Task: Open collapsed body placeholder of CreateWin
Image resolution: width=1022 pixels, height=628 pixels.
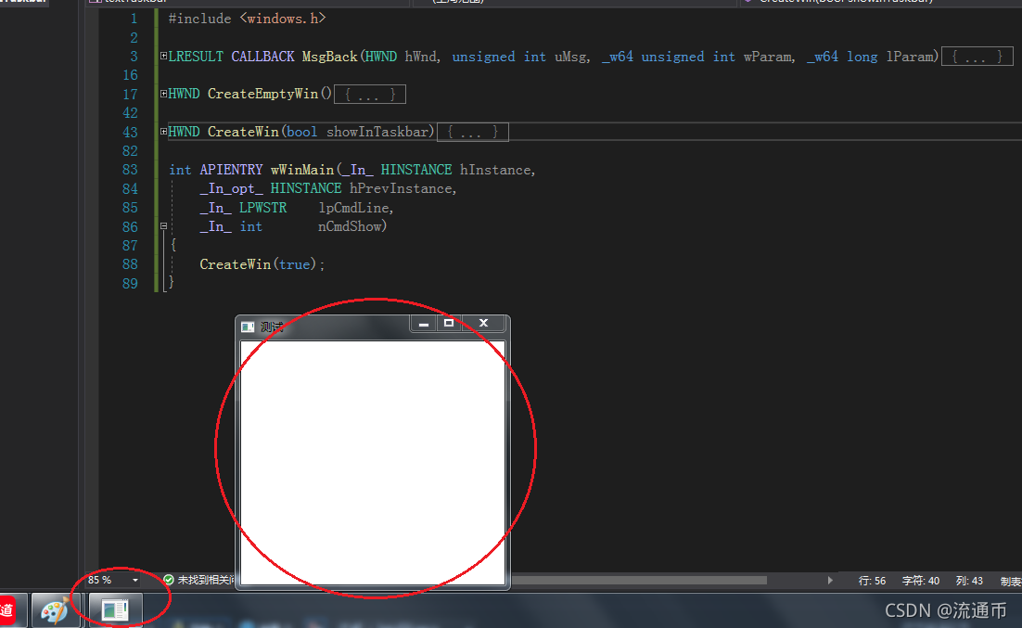Action: point(473,133)
